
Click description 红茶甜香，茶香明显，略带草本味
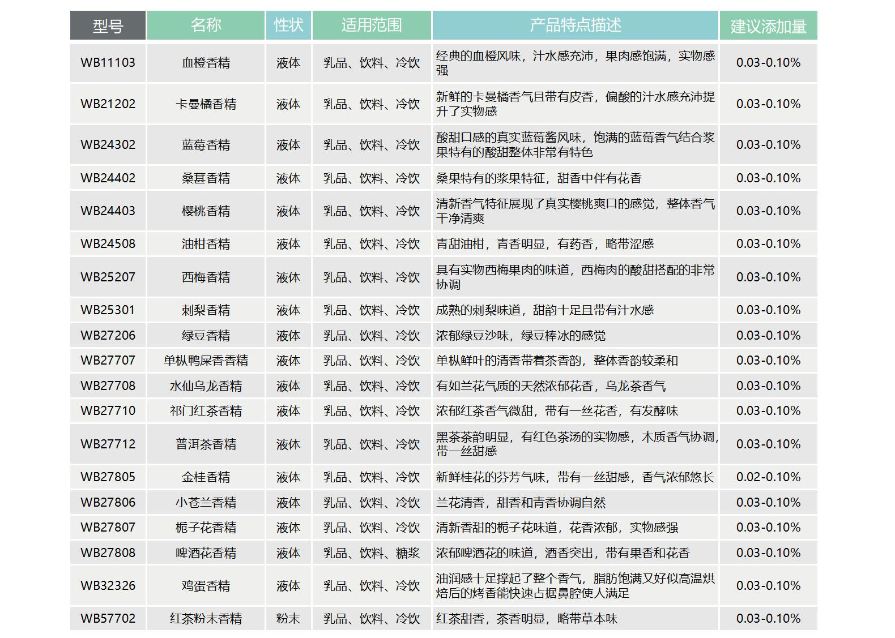527,619
